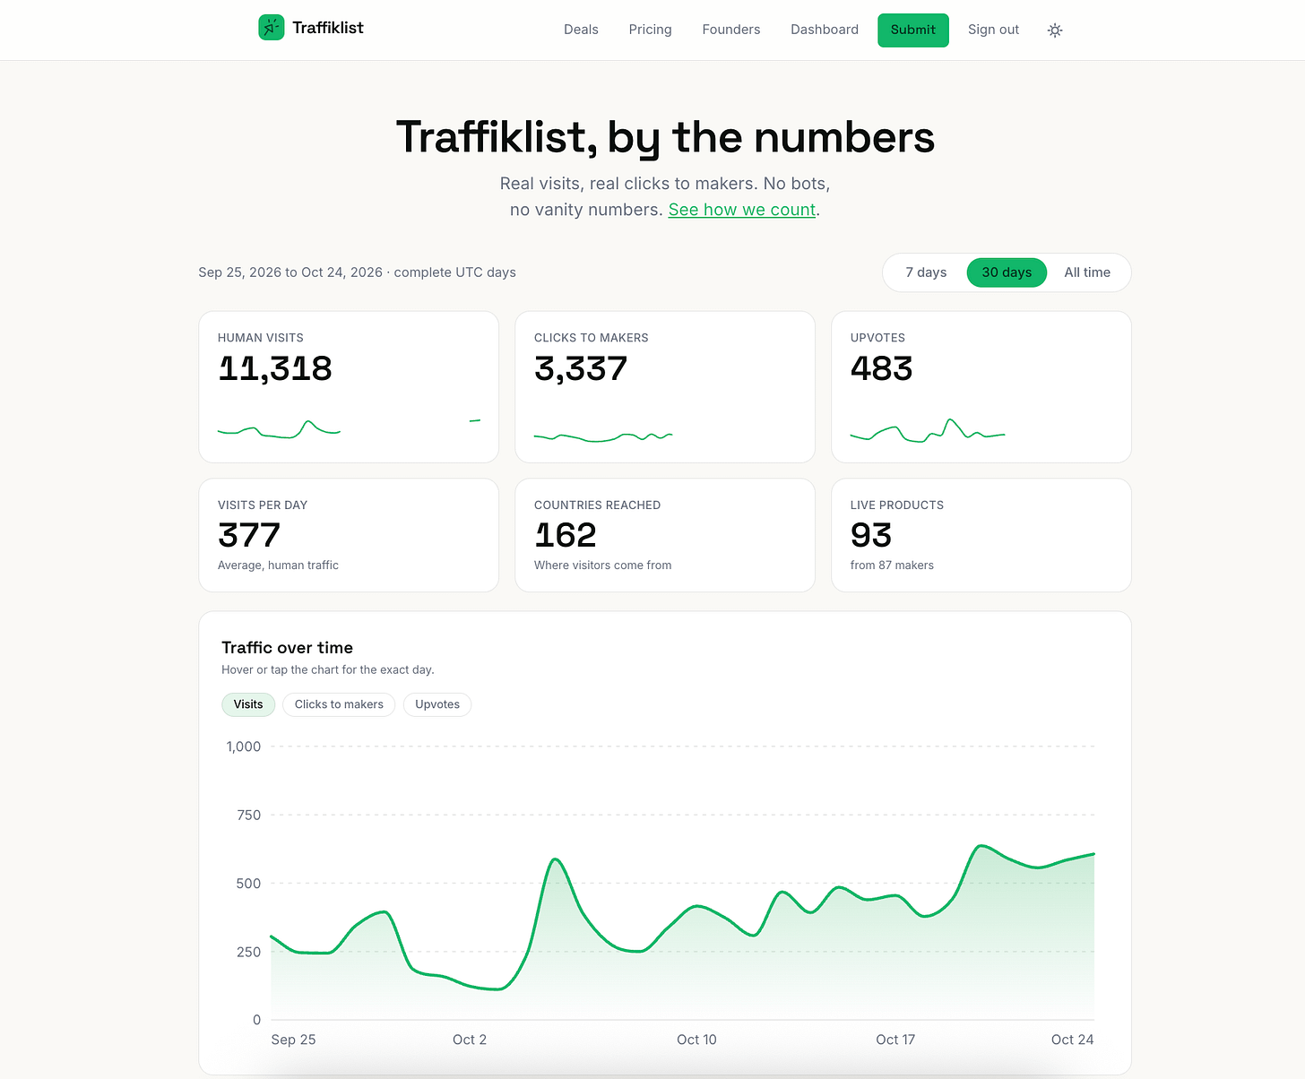Click the 'CLICKS TO MAKERS' card label
Viewport: 1305px width, 1079px height.
pos(592,338)
